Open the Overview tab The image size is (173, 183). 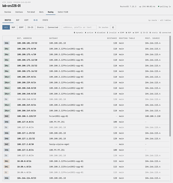pyautogui.click(x=8, y=12)
